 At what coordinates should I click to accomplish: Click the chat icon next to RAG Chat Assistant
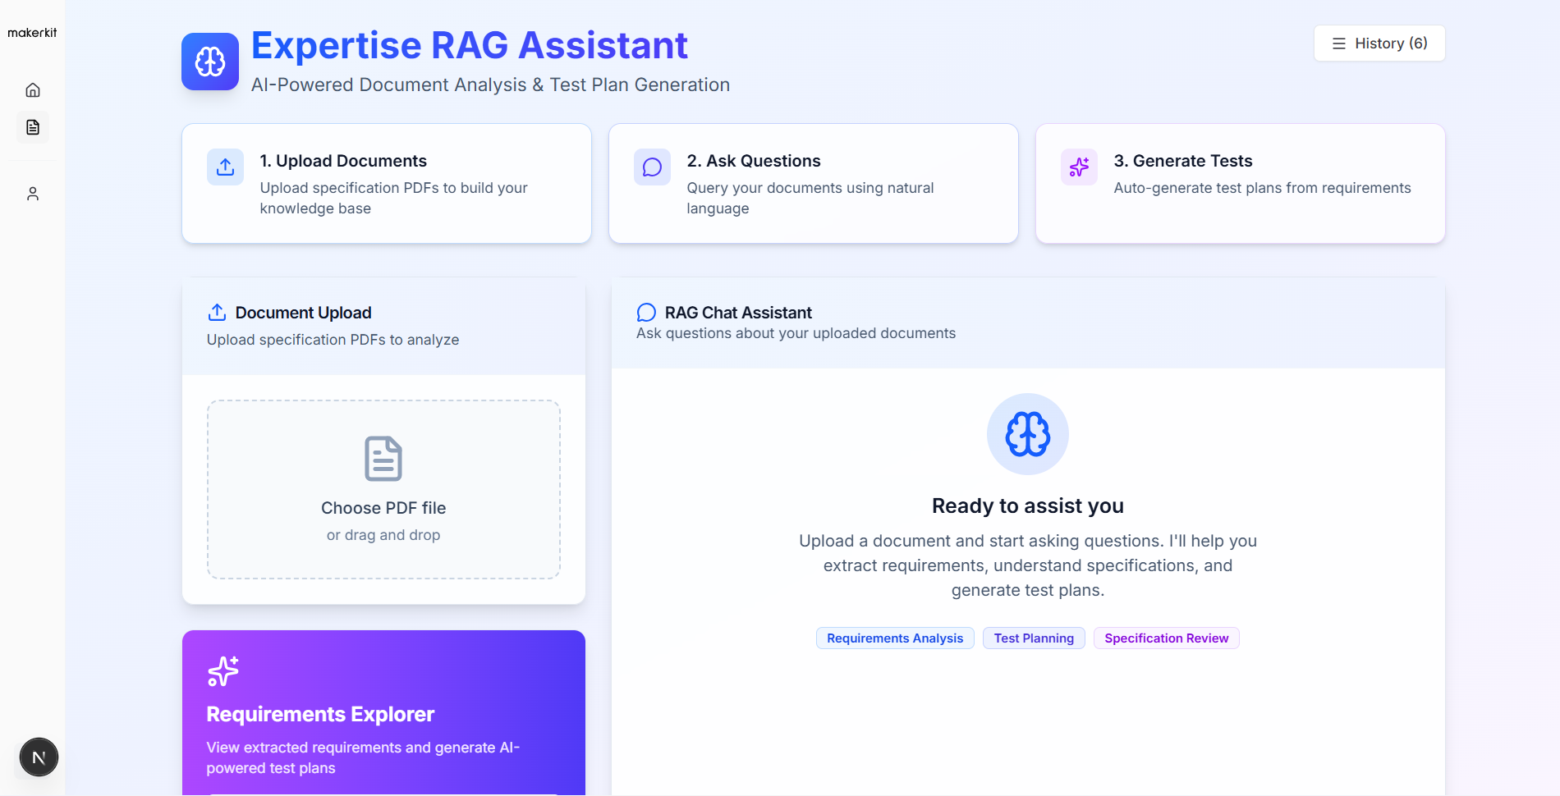coord(646,312)
